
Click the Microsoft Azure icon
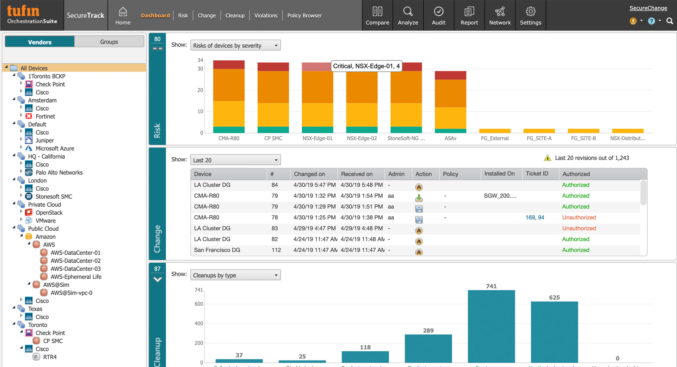tap(29, 148)
